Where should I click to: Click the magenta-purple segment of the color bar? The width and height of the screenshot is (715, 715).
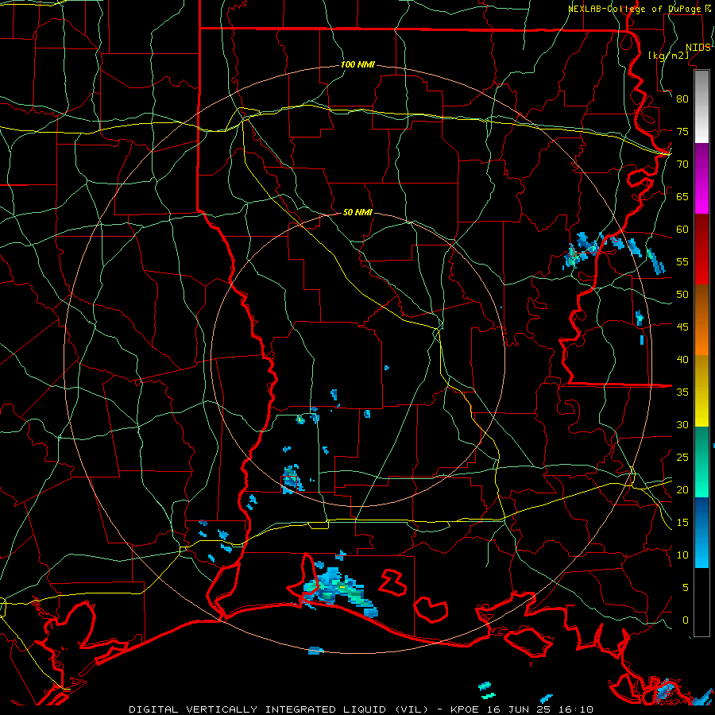click(701, 179)
